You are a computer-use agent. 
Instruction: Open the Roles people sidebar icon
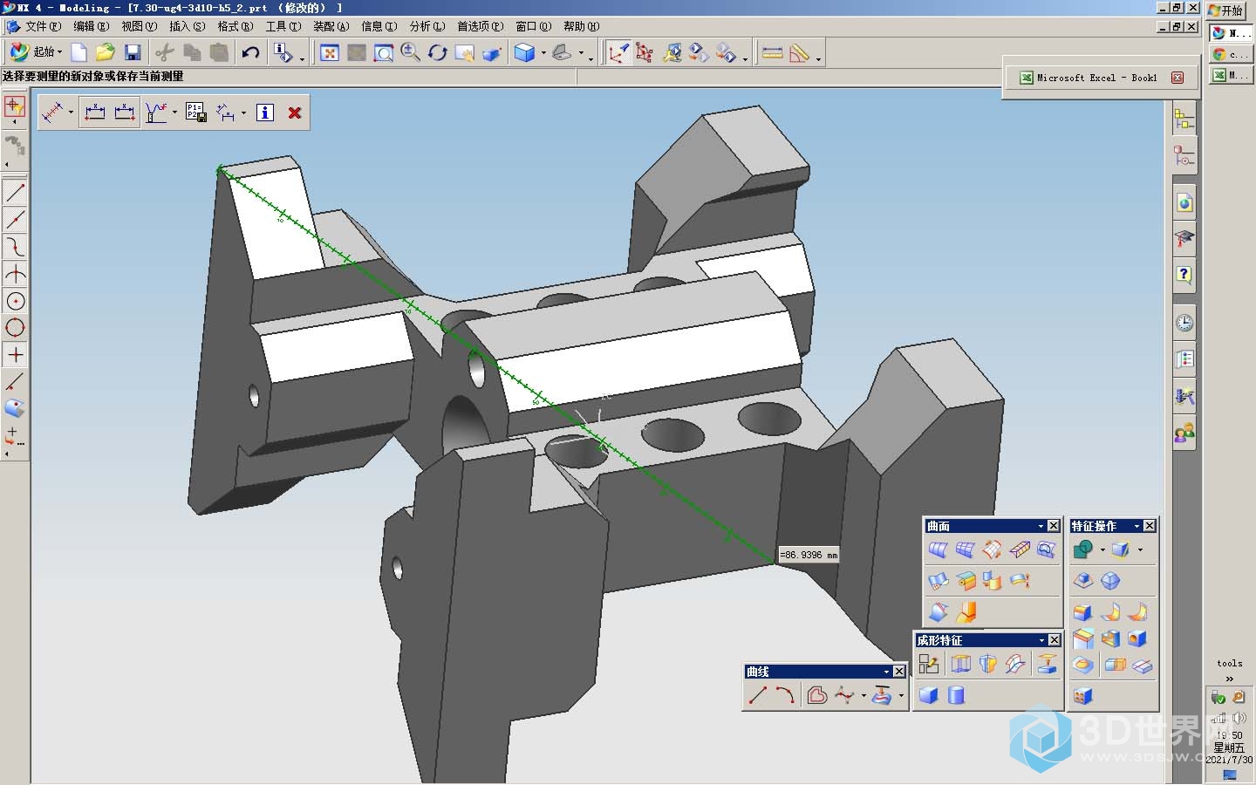[x=1184, y=433]
